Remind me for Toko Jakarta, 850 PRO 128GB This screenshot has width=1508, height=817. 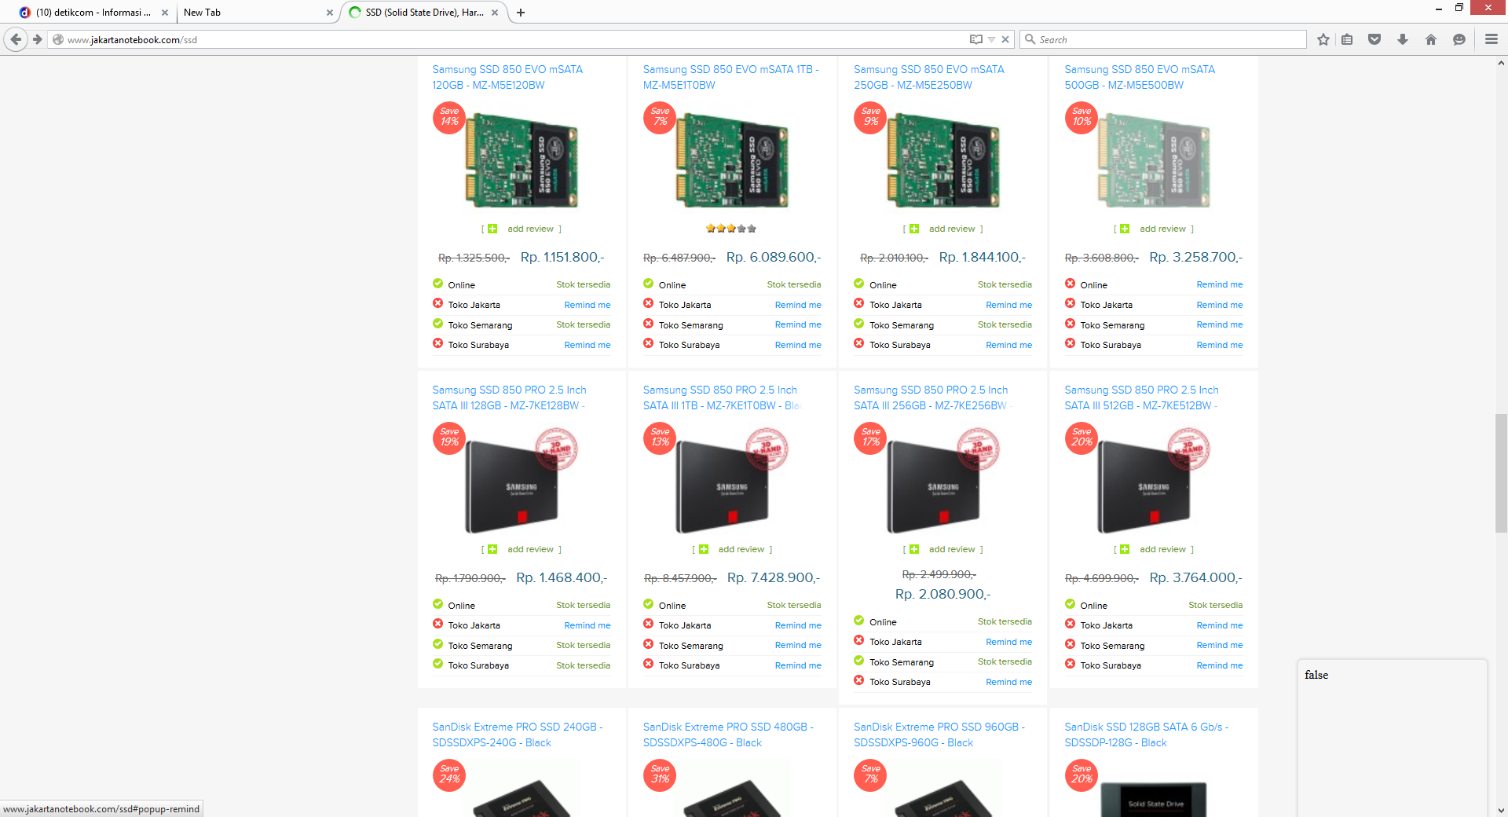[x=587, y=625]
